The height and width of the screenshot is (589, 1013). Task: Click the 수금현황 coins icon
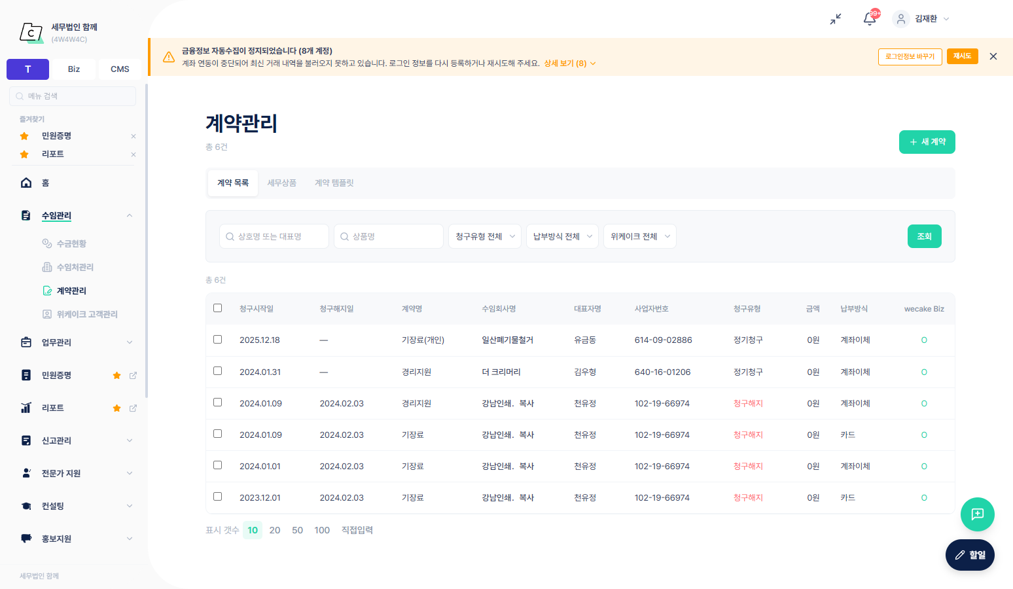tap(47, 243)
